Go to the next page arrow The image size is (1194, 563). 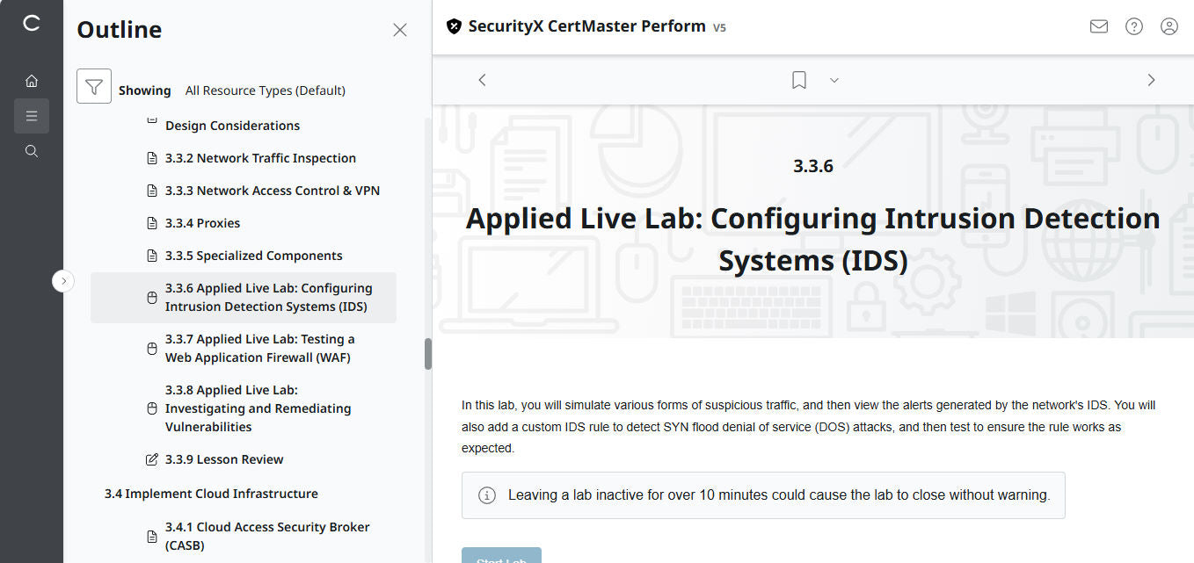click(1151, 80)
